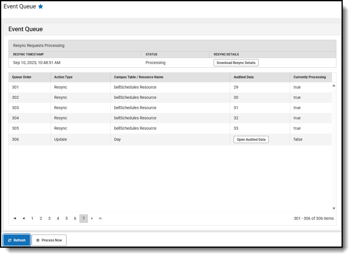Click the 301 - 306 of 306 items text
Viewport: 353px width, 258px height.
click(x=313, y=218)
